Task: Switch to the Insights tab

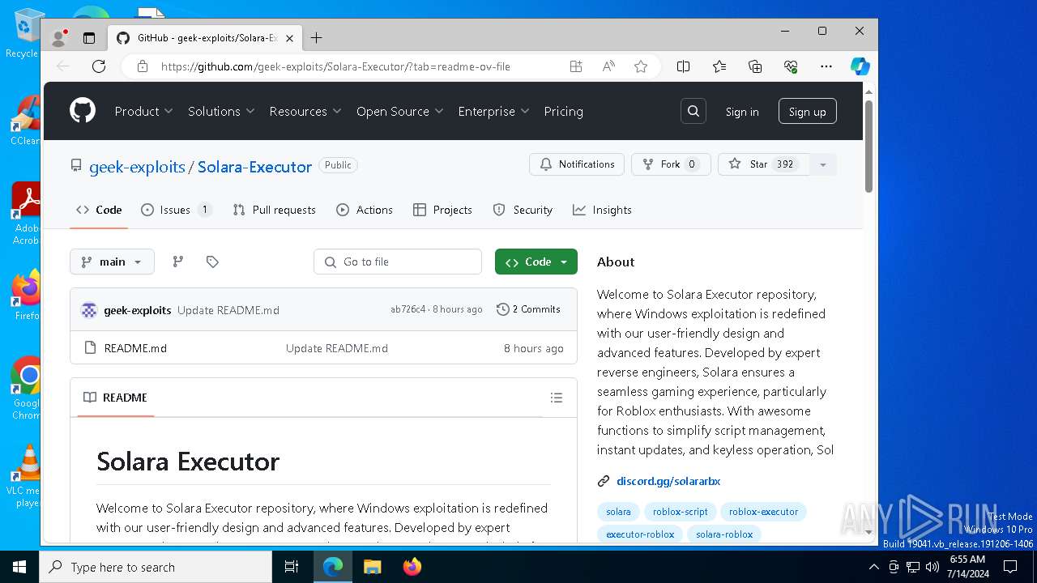Action: click(602, 210)
